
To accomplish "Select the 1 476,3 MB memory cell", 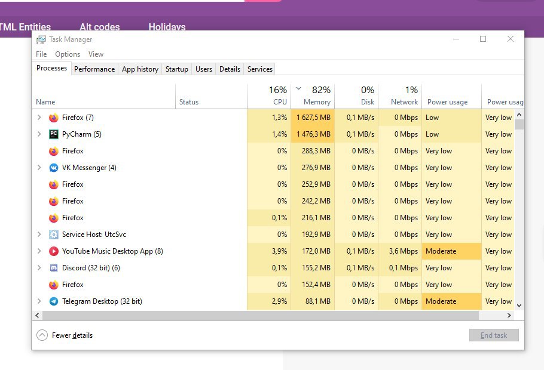I will (x=313, y=134).
